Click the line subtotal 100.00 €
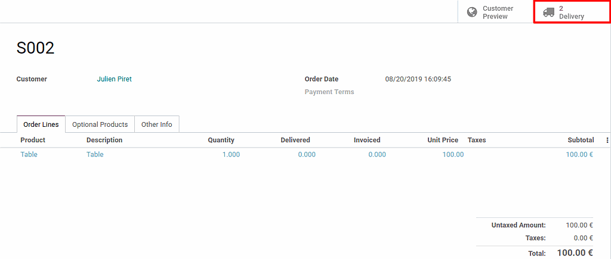Image resolution: width=611 pixels, height=259 pixels. [579, 155]
